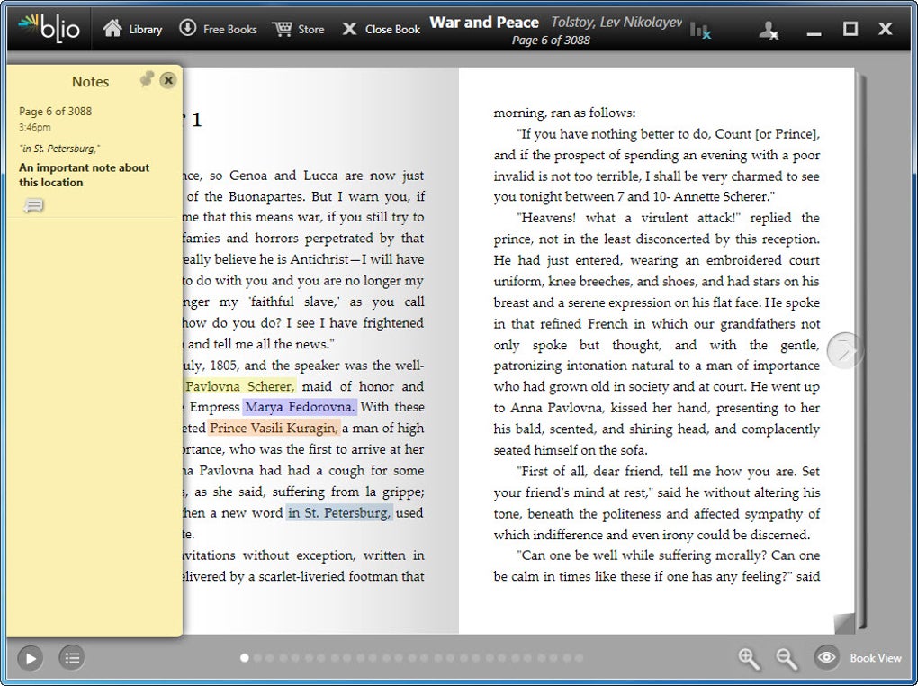Image resolution: width=918 pixels, height=686 pixels.
Task: Select the first page progress dot
Action: (245, 658)
